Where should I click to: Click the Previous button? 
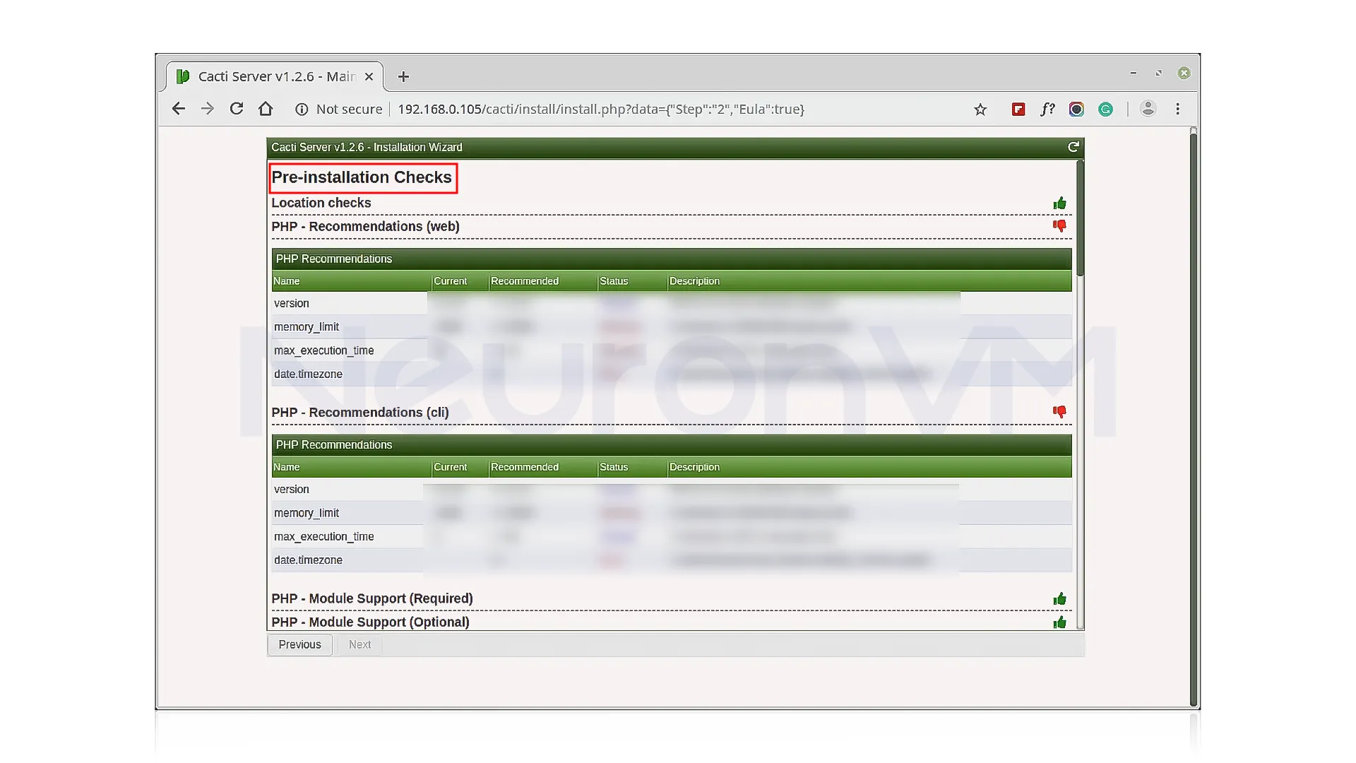[x=299, y=644]
